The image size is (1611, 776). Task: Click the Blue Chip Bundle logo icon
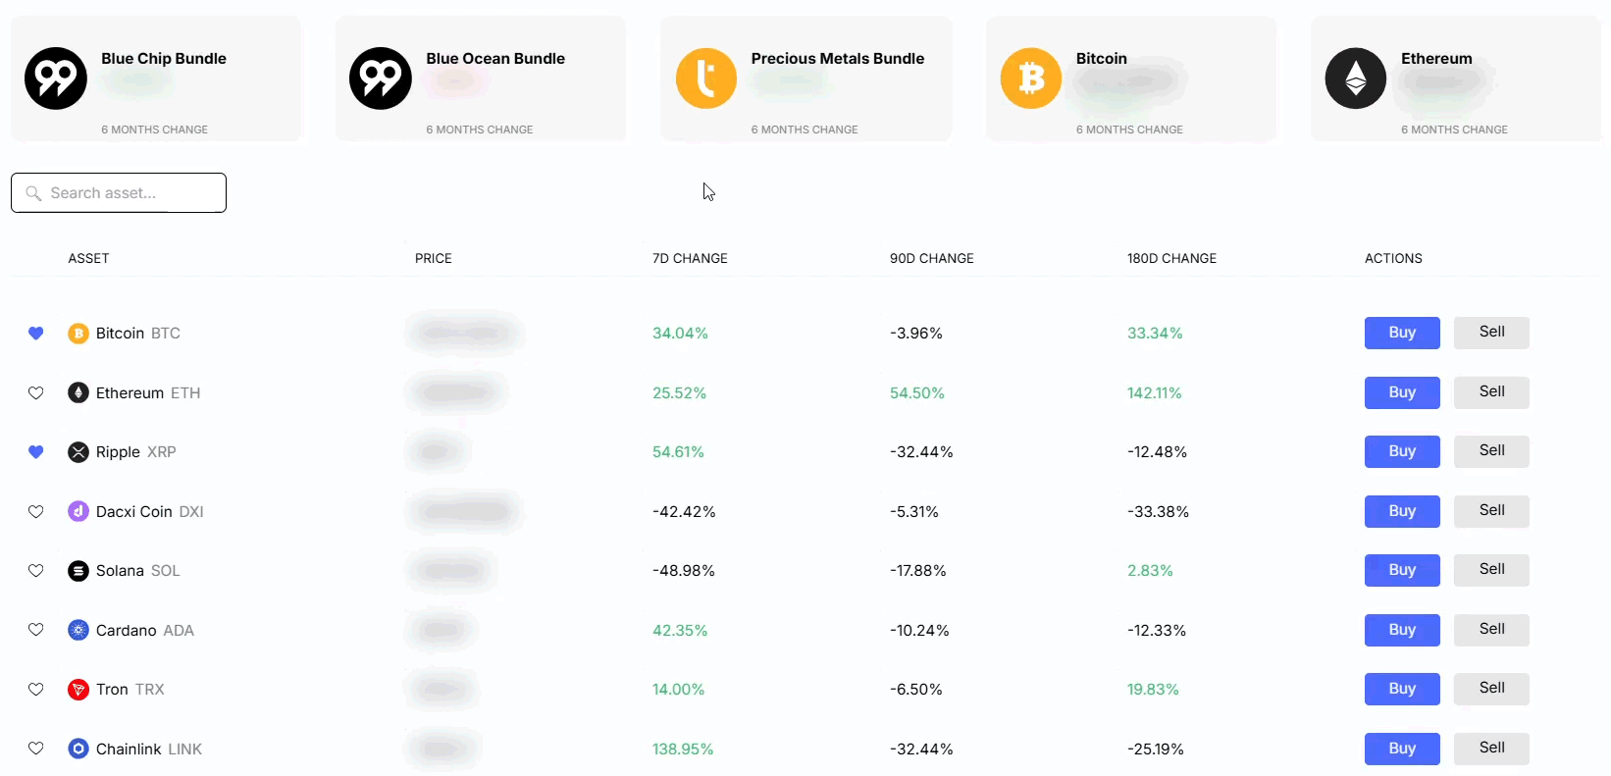(x=54, y=78)
